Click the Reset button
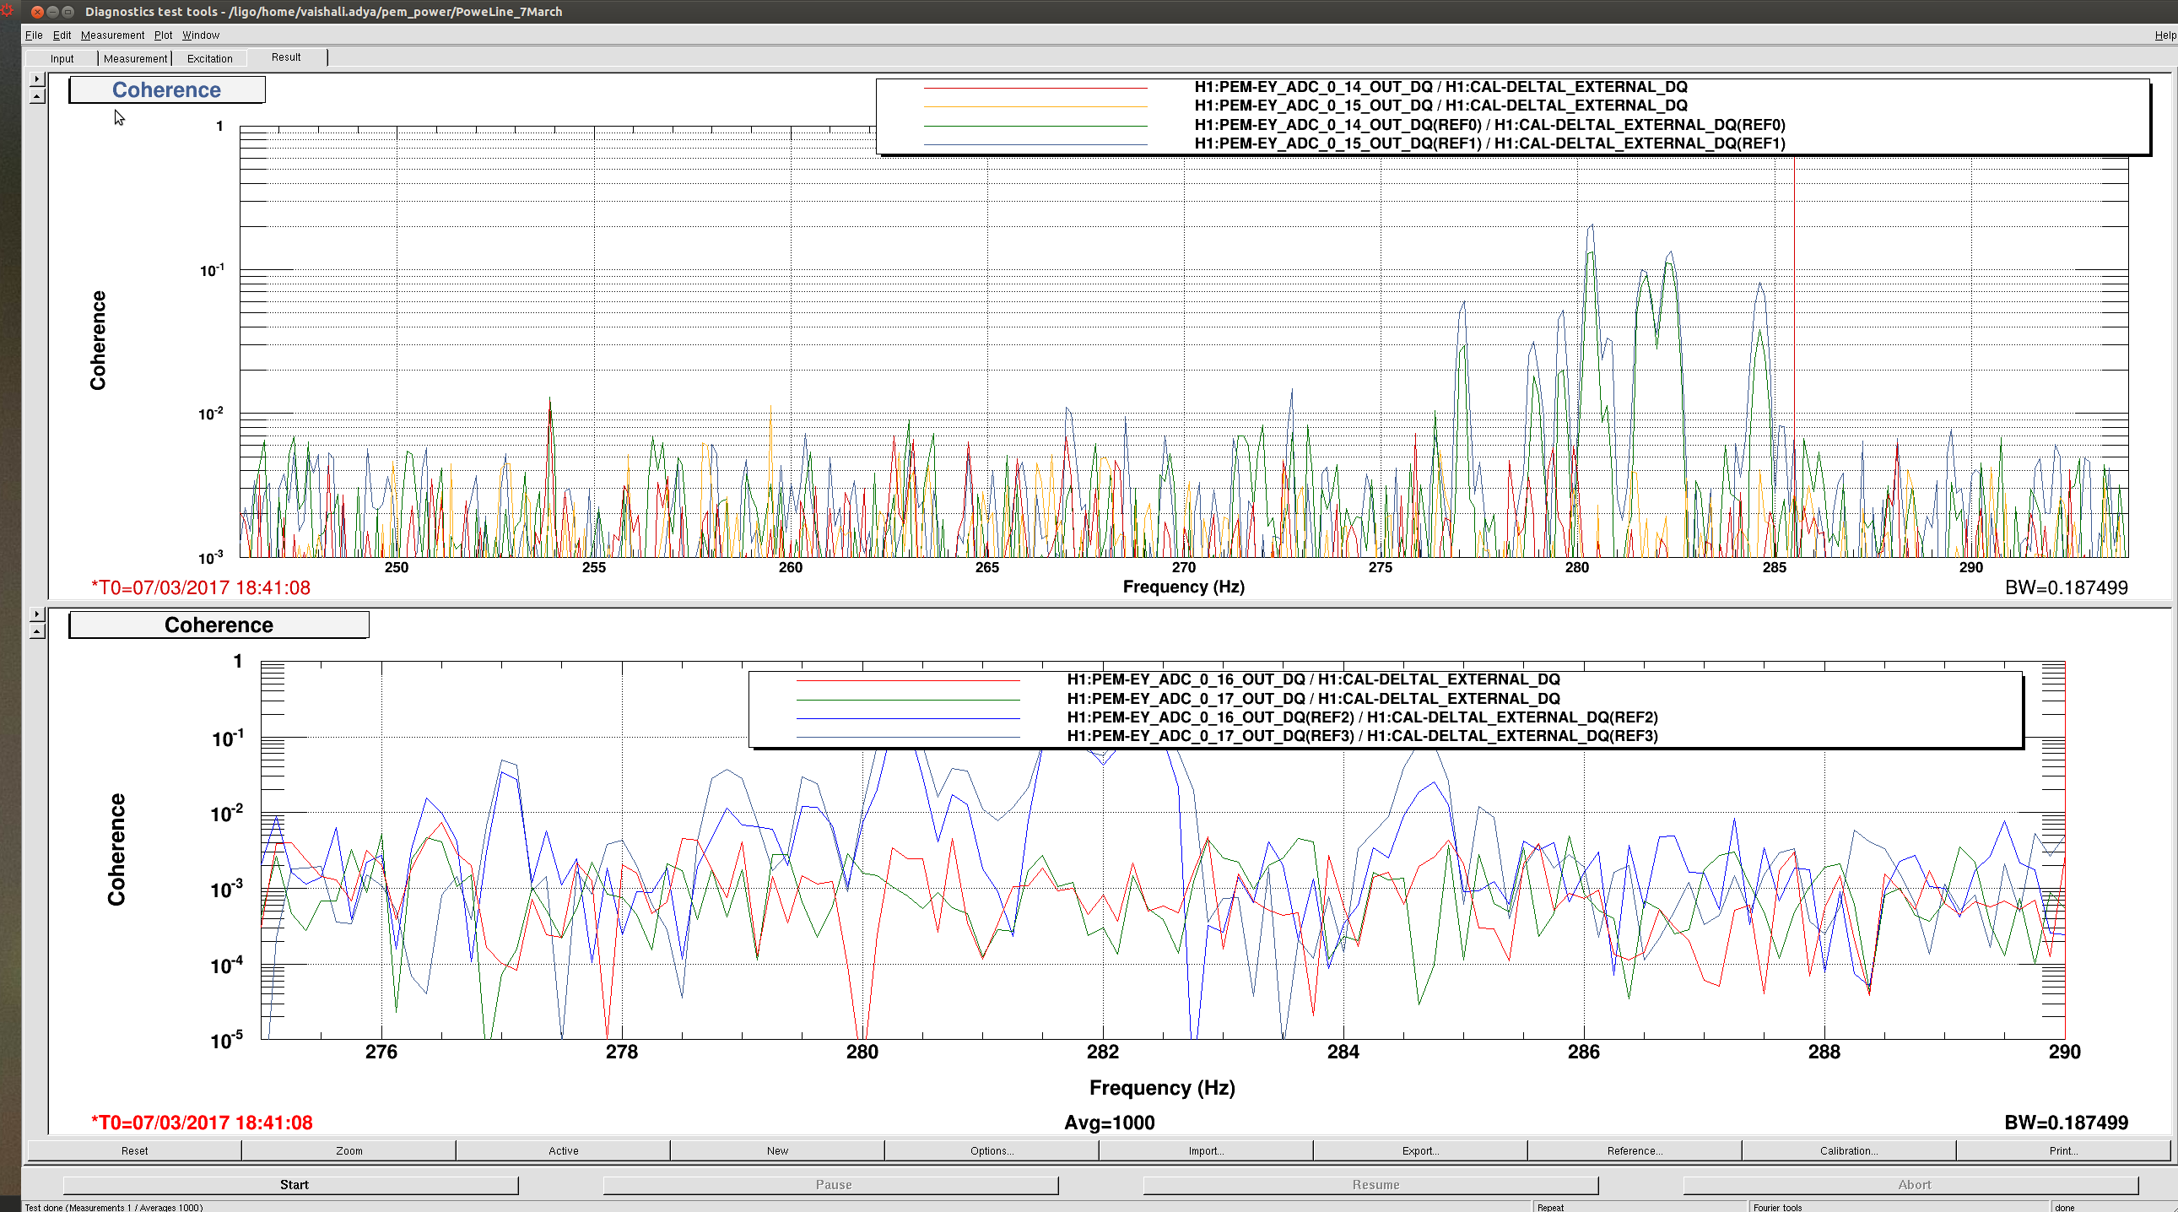 coord(134,1150)
